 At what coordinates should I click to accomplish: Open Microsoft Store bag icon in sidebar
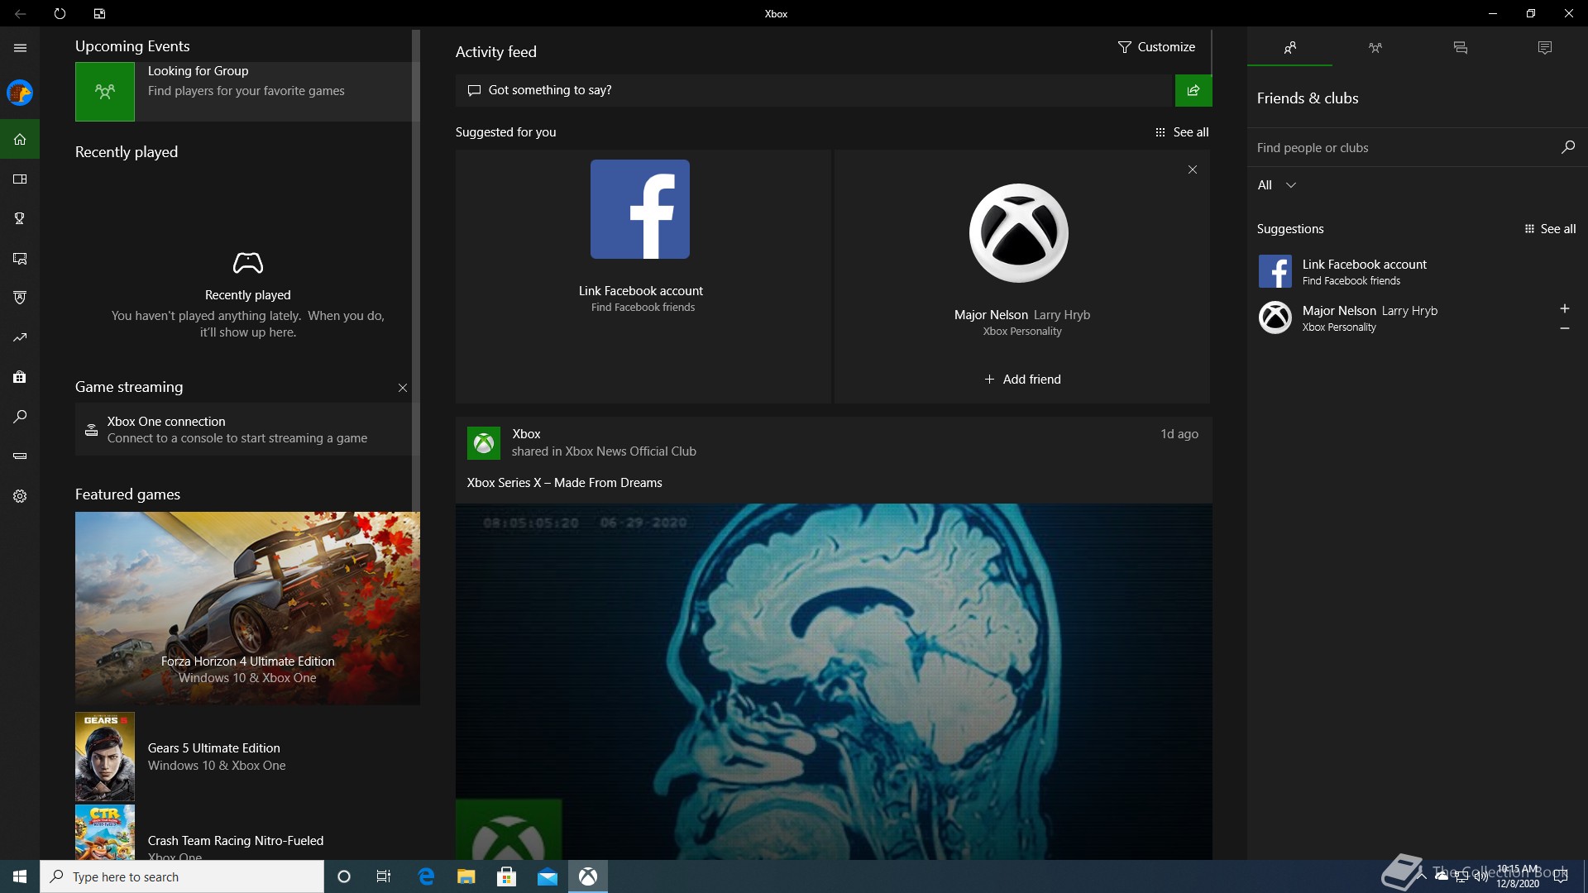click(20, 377)
